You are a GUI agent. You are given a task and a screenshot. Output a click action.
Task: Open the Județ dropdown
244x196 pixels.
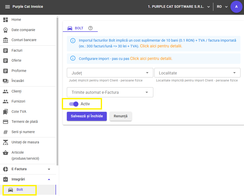click(x=110, y=73)
